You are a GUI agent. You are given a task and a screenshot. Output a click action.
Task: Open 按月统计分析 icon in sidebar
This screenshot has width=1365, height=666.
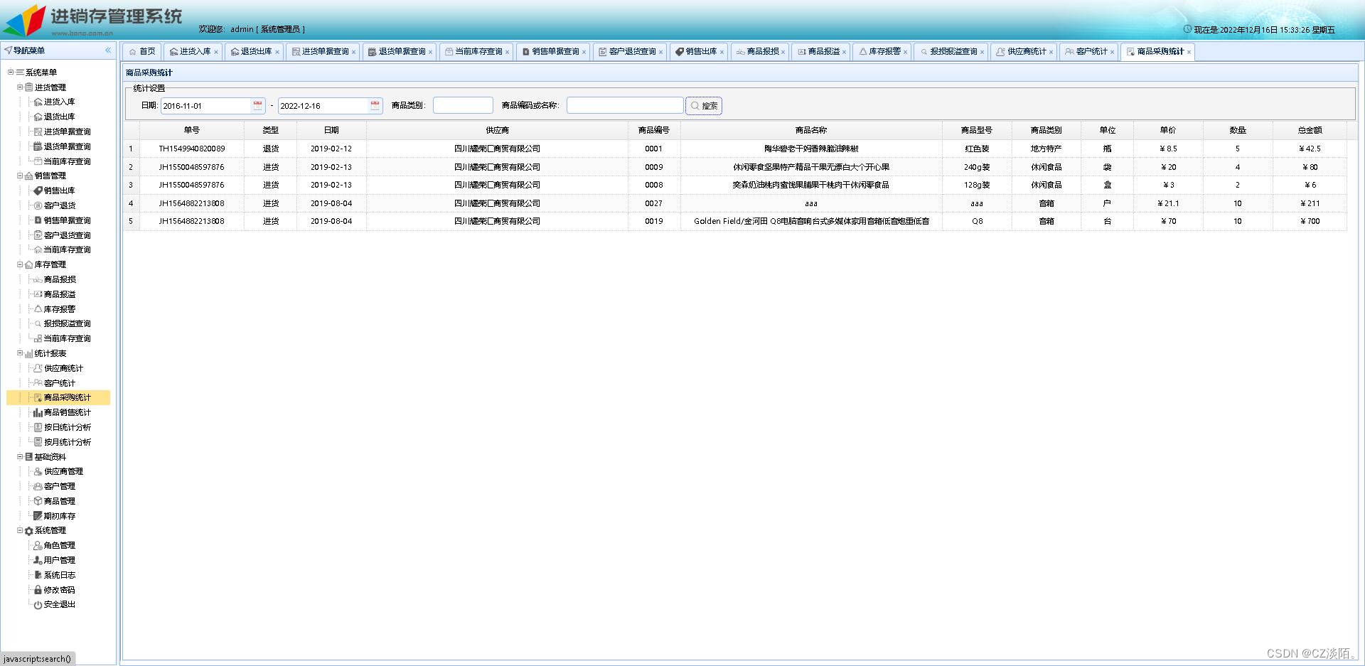coord(38,442)
